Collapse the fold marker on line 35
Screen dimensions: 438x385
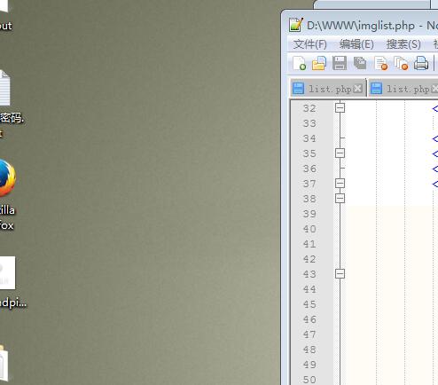tap(340, 153)
